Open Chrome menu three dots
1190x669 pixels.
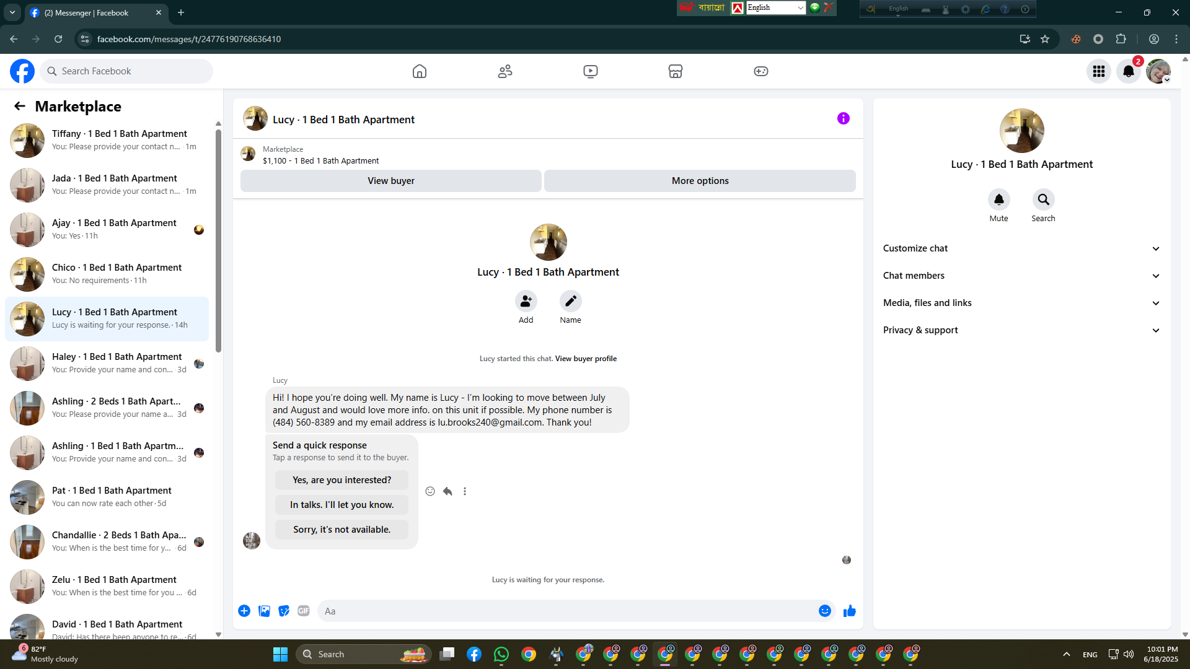(1176, 39)
